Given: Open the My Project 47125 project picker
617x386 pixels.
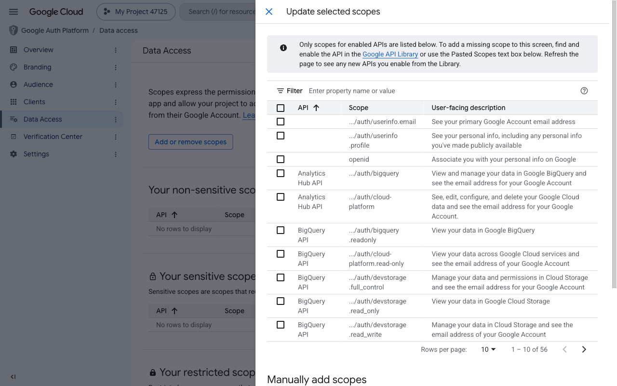Looking at the screenshot, I should (135, 12).
